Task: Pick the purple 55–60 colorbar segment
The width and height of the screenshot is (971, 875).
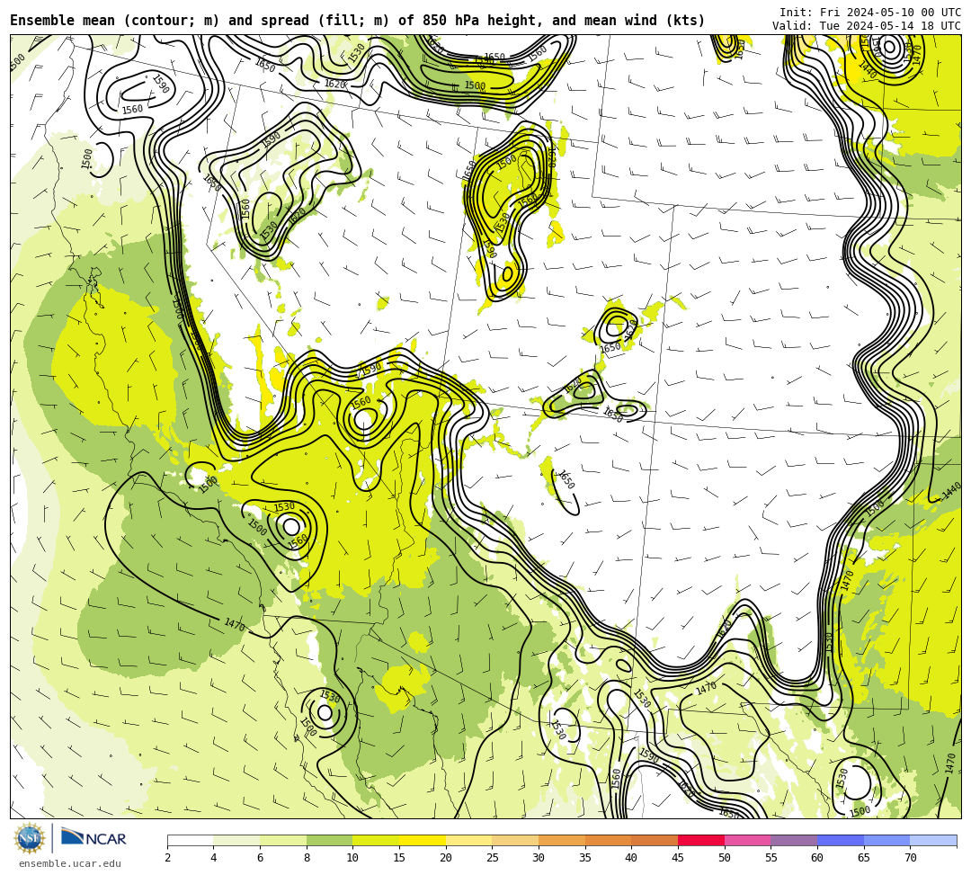Action: tap(794, 840)
